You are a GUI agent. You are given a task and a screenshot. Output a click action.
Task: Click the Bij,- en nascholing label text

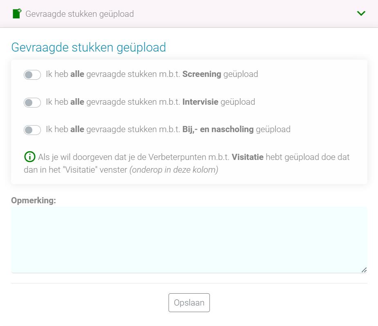[x=168, y=129]
